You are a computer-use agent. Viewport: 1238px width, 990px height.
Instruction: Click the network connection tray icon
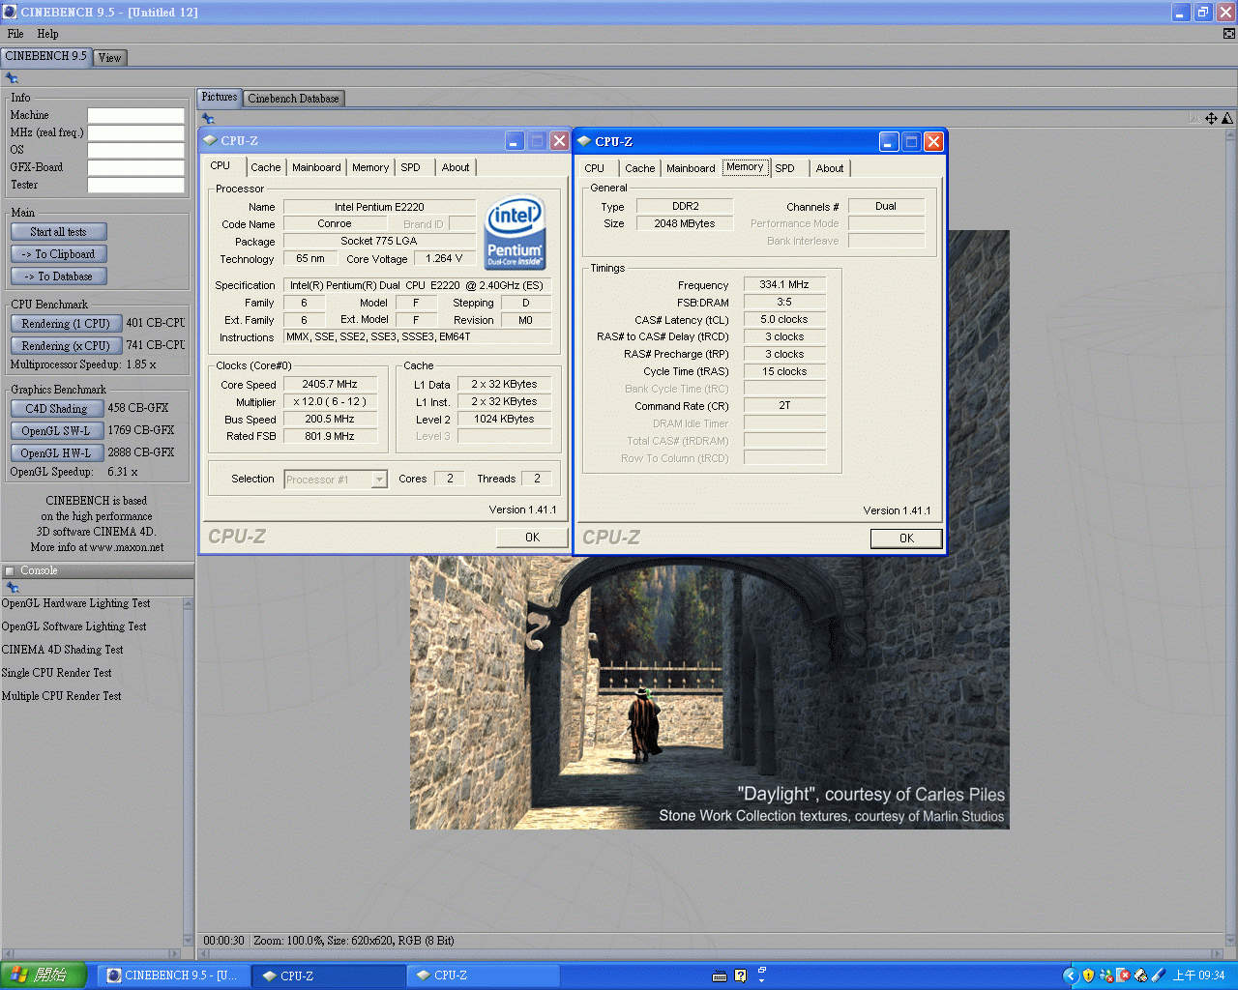pos(1106,975)
